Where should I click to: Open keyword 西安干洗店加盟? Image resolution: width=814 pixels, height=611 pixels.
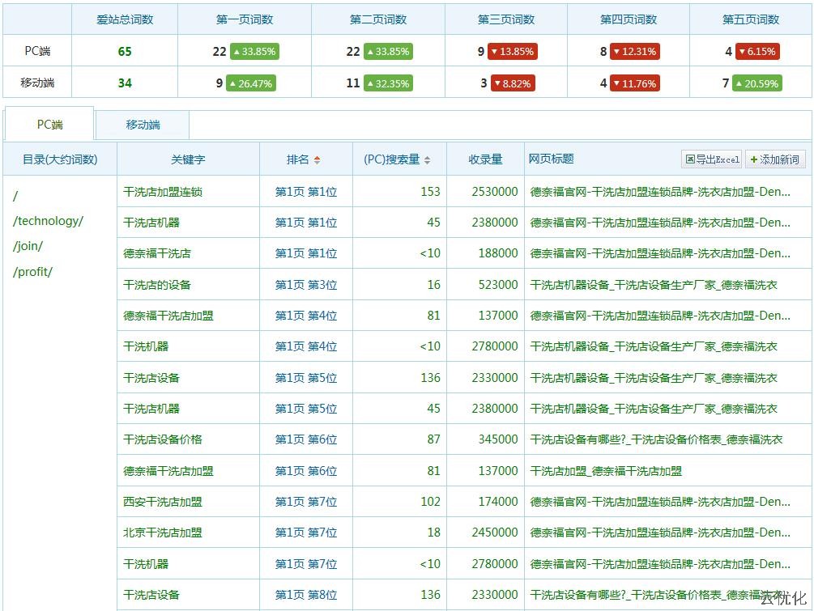coord(163,502)
